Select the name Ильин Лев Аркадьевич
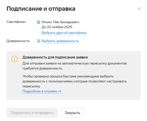This screenshot has height=121, width=147. tap(60, 22)
